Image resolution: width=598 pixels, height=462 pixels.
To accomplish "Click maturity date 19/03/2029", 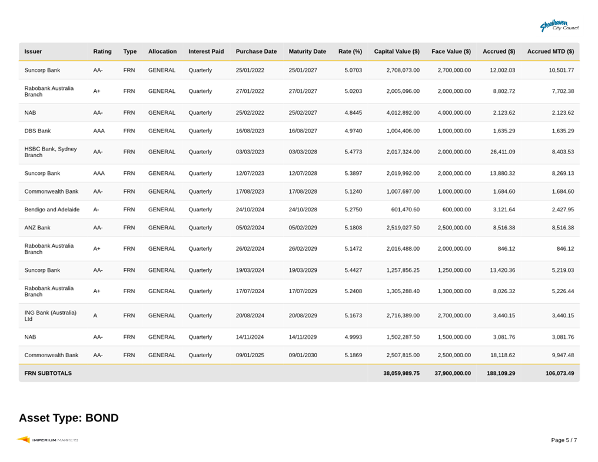I will [x=303, y=270].
